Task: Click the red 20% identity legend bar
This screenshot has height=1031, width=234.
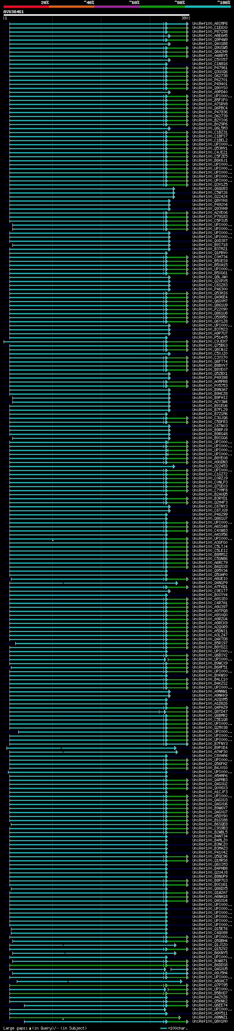Action: point(26,7)
